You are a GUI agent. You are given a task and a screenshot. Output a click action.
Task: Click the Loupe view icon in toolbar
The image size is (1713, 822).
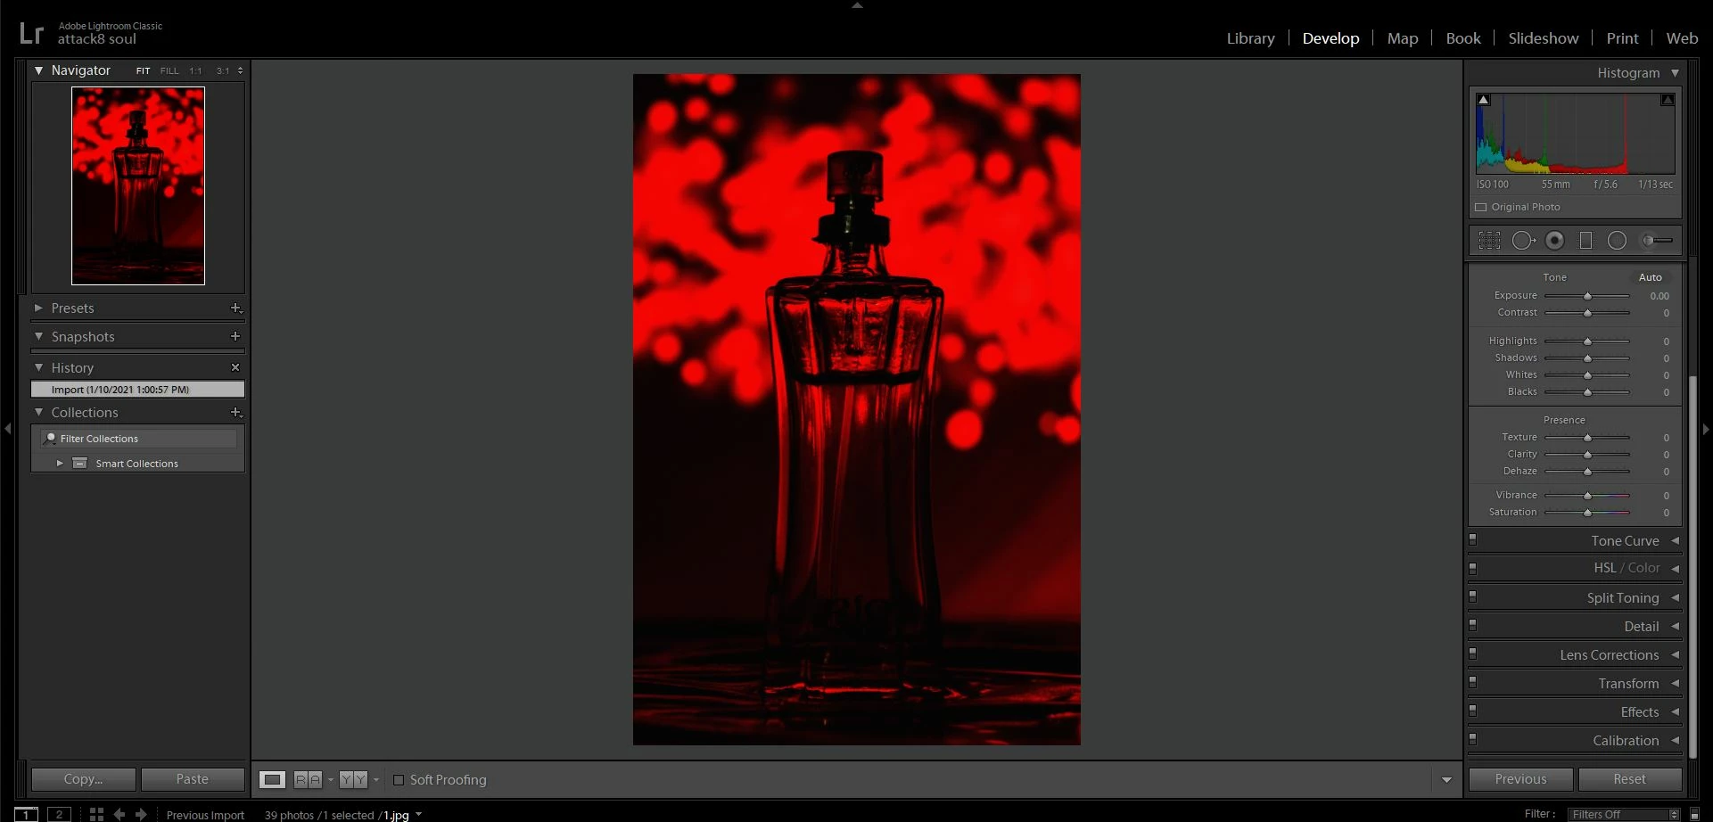click(x=272, y=779)
